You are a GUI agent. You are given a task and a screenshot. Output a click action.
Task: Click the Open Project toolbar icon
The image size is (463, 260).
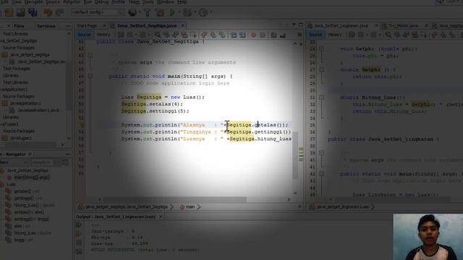click(9, 12)
